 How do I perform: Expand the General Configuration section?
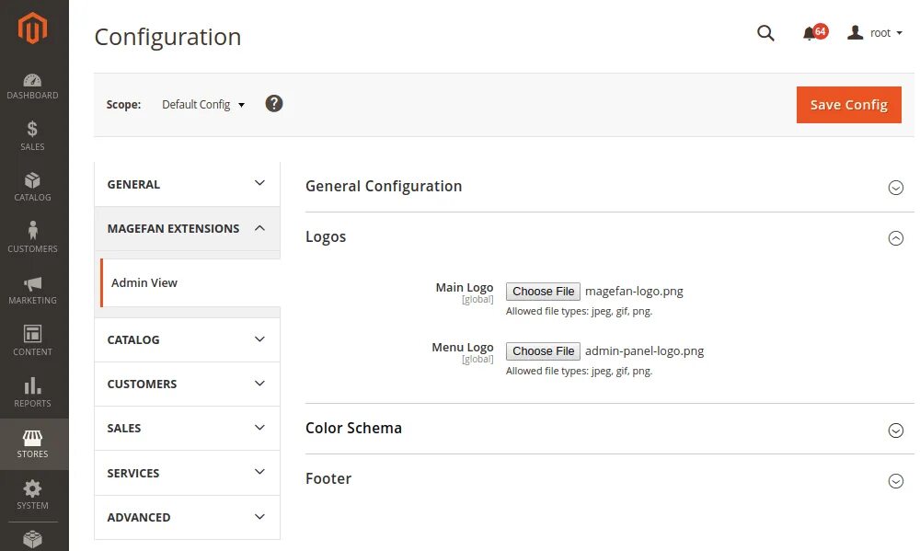895,188
